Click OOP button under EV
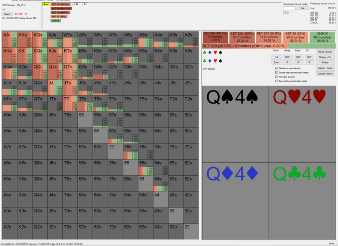This screenshot has width=338, height=246. coord(309,57)
